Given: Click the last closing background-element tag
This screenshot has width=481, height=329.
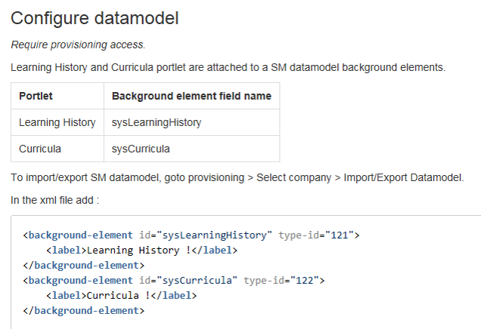Looking at the screenshot, I should click(x=83, y=311).
